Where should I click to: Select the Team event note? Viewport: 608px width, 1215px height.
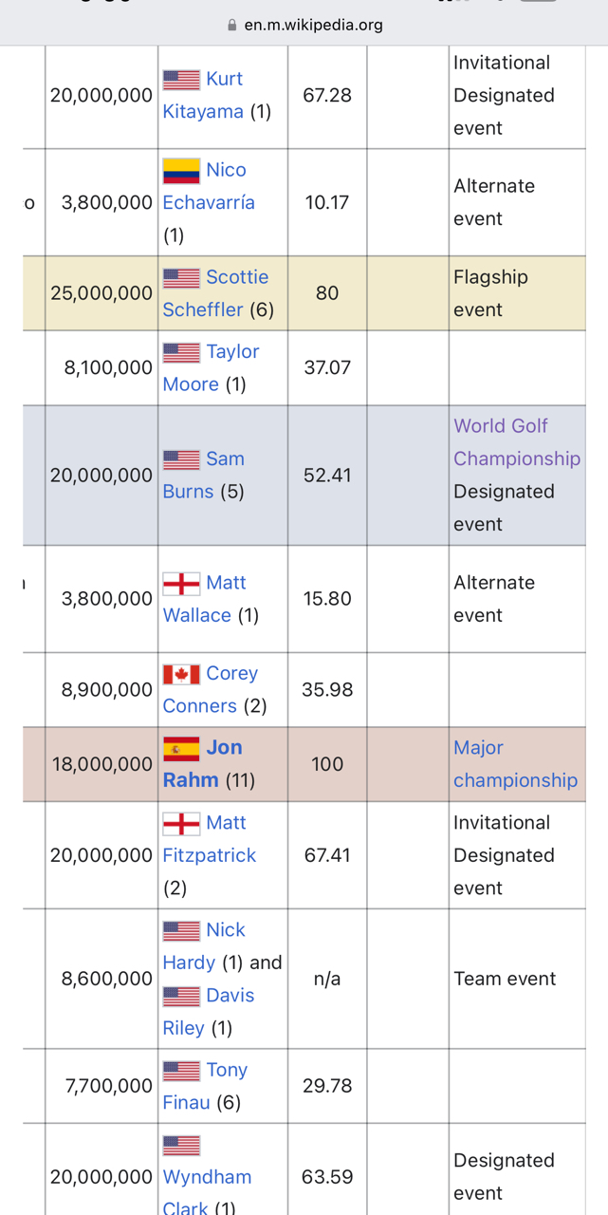[505, 979]
